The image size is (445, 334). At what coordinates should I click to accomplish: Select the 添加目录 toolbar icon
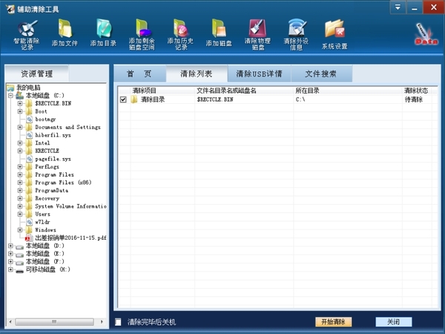pyautogui.click(x=103, y=34)
